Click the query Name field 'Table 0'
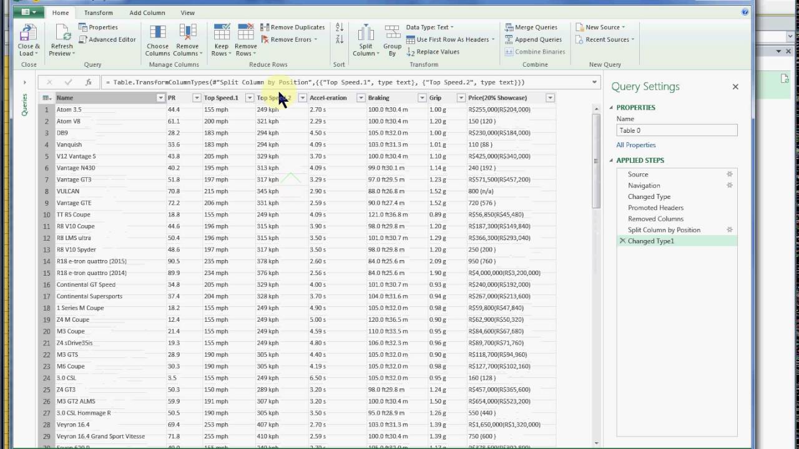The width and height of the screenshot is (799, 449). (677, 130)
